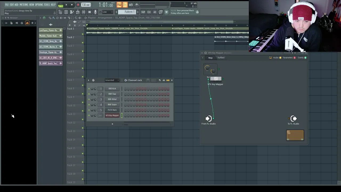Select Penelope_Flame clip in picker
Screen dimensions: 341x192
(x=51, y=52)
